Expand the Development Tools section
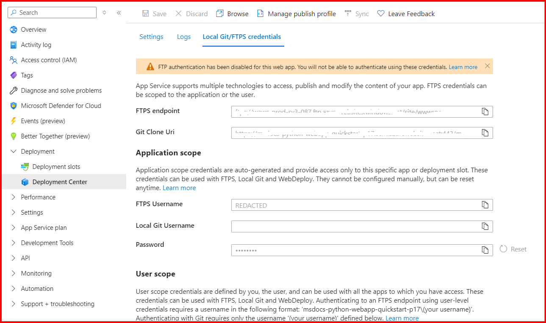 point(14,243)
